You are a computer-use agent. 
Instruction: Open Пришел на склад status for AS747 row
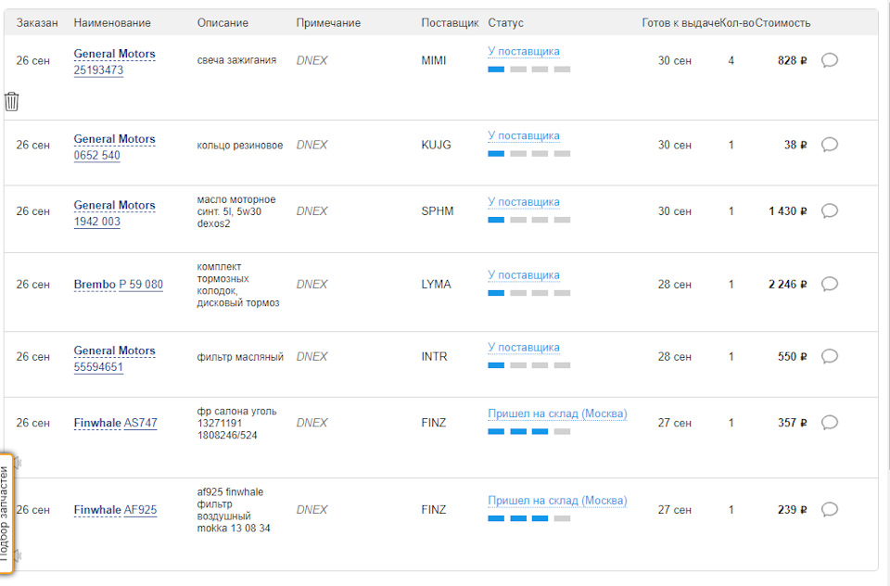pos(557,414)
